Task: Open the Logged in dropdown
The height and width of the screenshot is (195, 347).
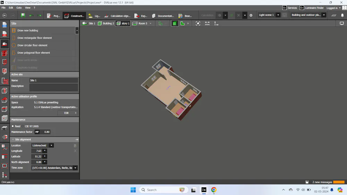Action: [x=333, y=8]
